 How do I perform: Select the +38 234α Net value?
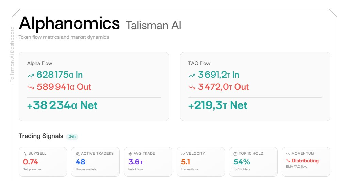coord(62,105)
